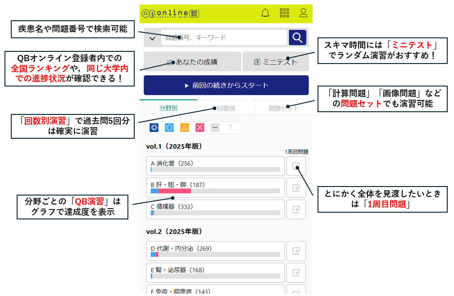The height and width of the screenshot is (296, 454).
Task: Click the repeat icon beside D 代謝・内分泌
Action: coord(296,251)
